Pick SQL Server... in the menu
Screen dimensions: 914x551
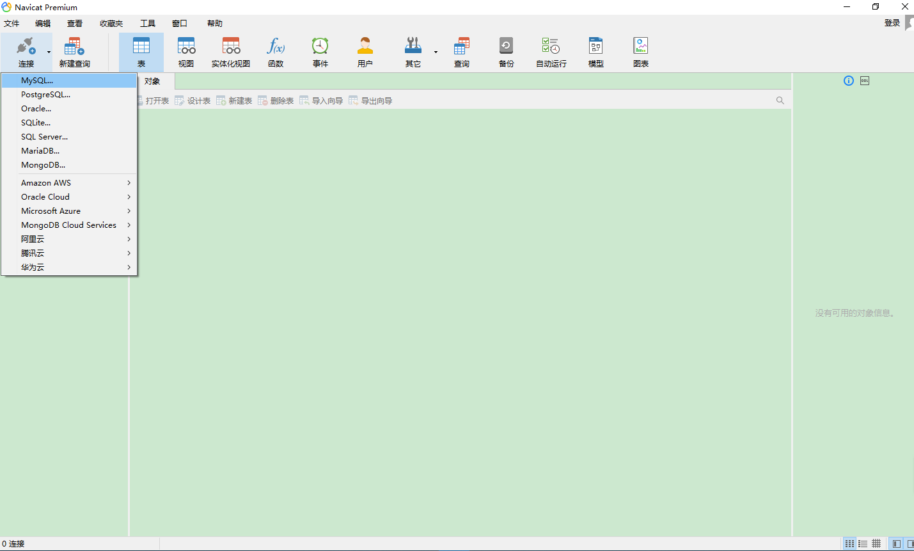[x=69, y=137]
